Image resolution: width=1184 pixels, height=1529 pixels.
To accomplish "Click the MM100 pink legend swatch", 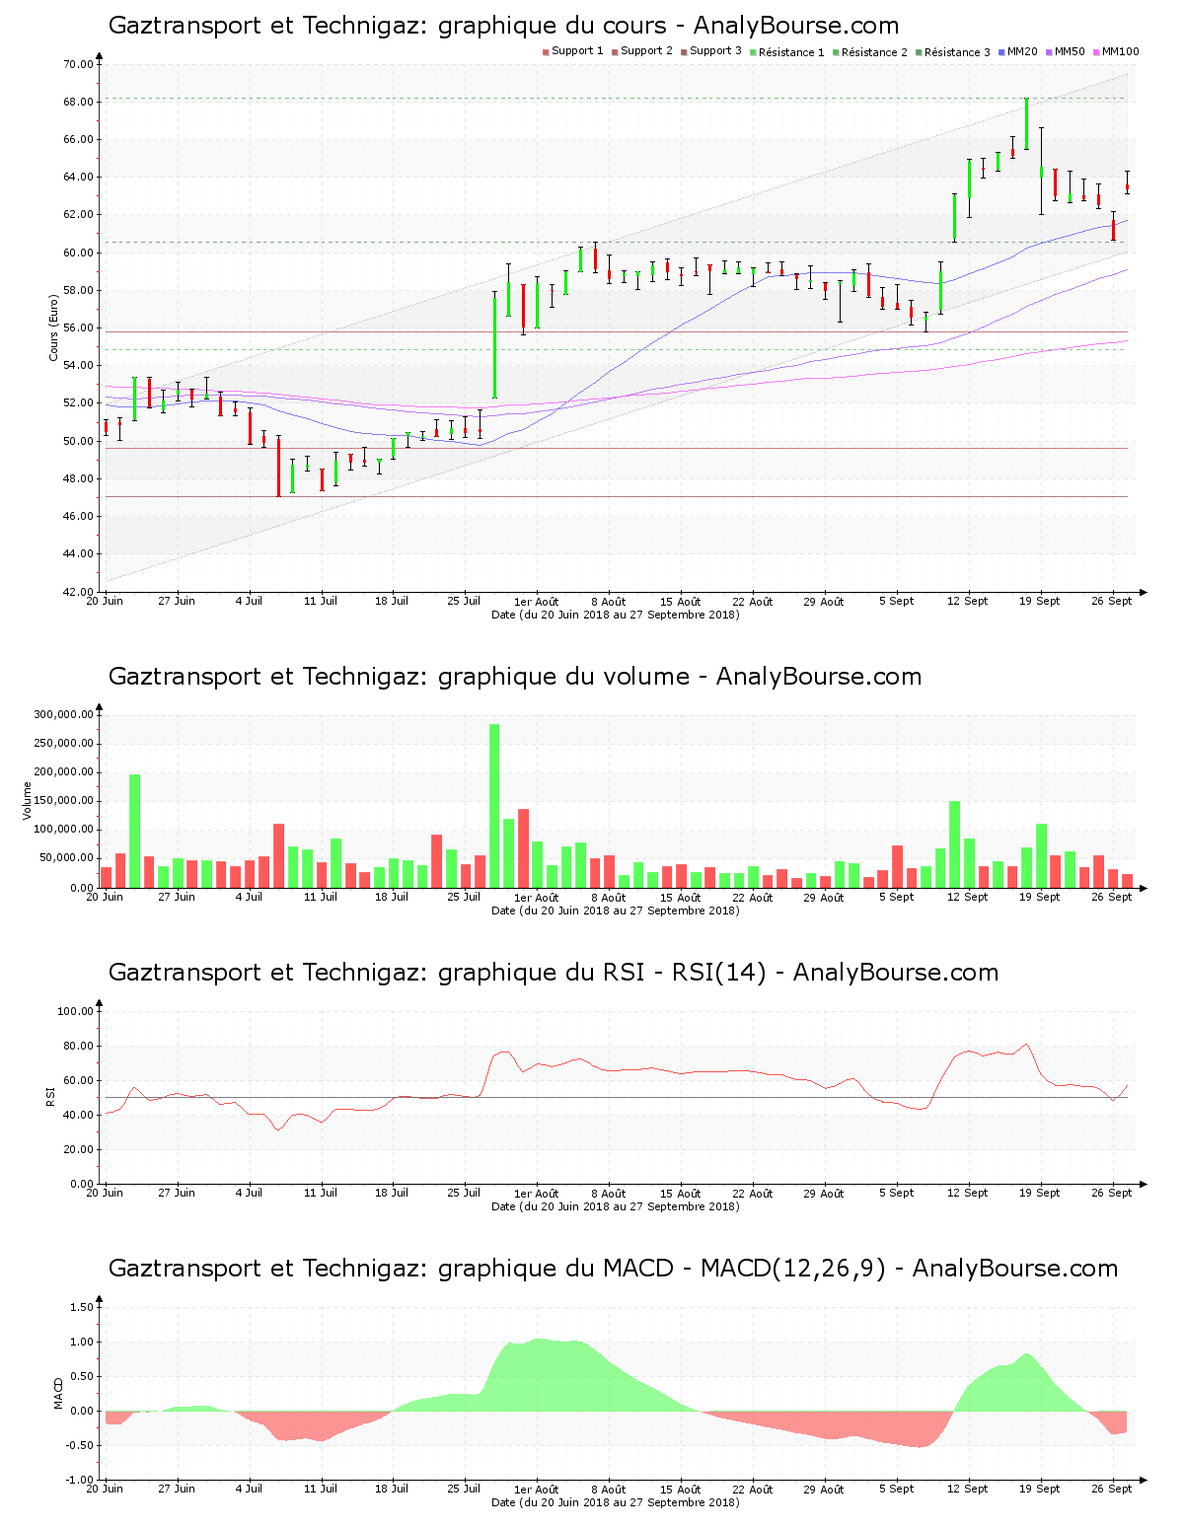I will (x=1096, y=52).
